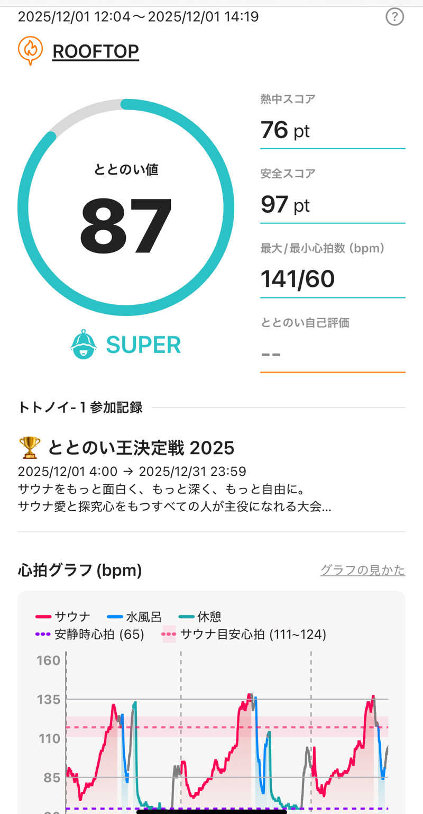This screenshot has width=423, height=814.
Task: Toggle the 安静時心拍 (65) legend line
Action: click(x=90, y=634)
